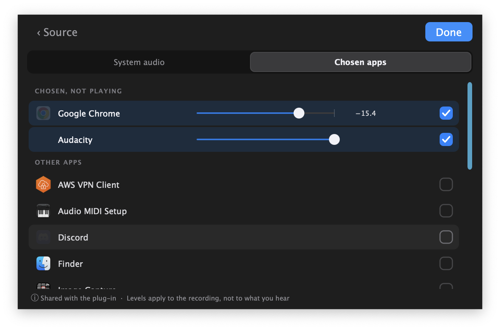Click the OTHER APPS section header
Viewport: 500px width, 330px height.
(x=58, y=162)
